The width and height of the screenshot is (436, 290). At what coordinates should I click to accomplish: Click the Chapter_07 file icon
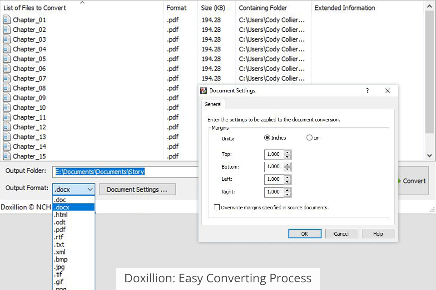coord(7,78)
